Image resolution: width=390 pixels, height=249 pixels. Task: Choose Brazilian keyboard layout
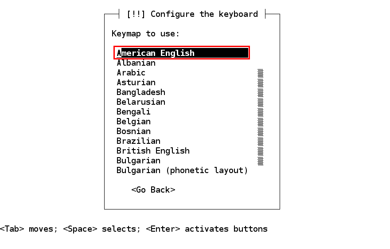[x=138, y=141]
